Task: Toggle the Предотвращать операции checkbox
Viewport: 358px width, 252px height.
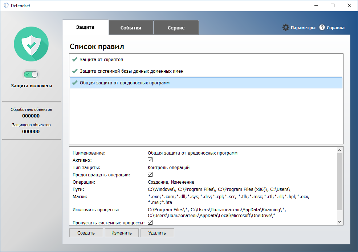Action: (150, 175)
